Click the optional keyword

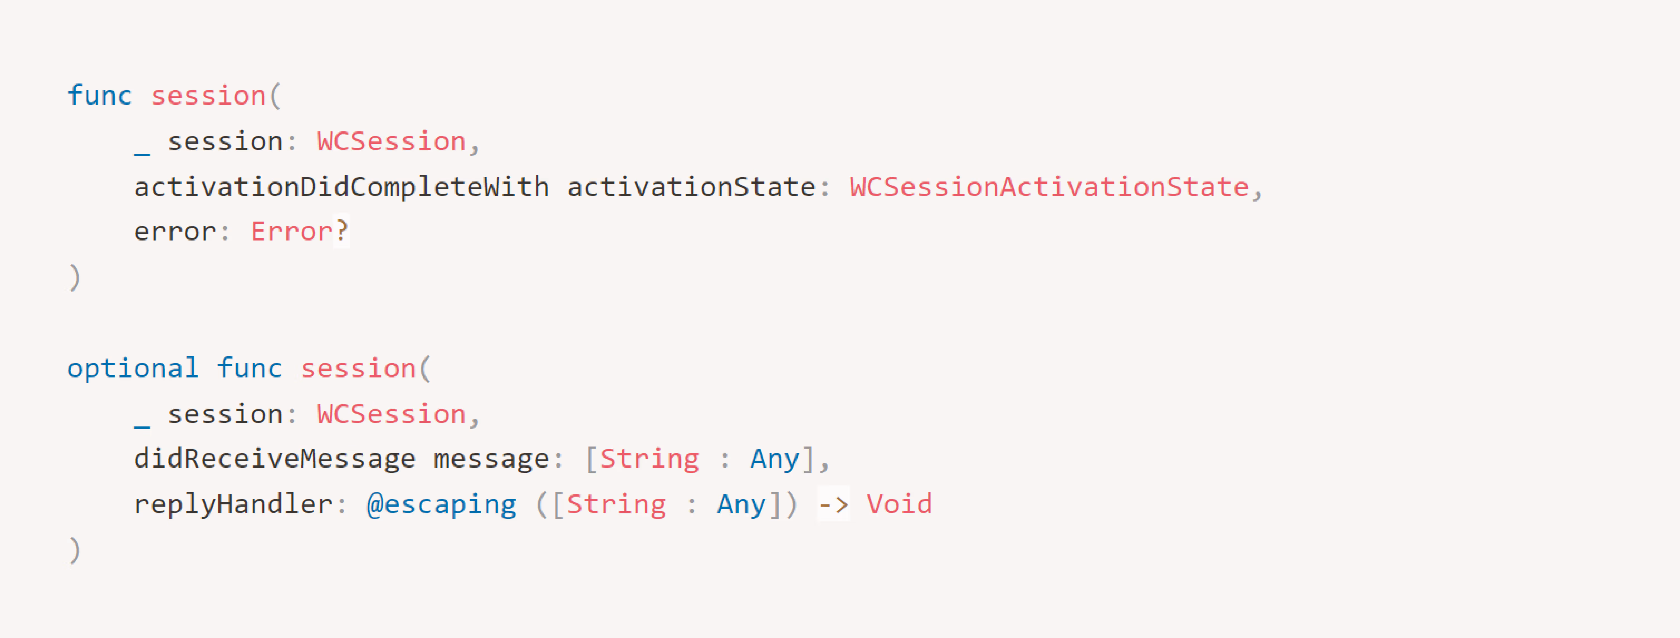[133, 369]
